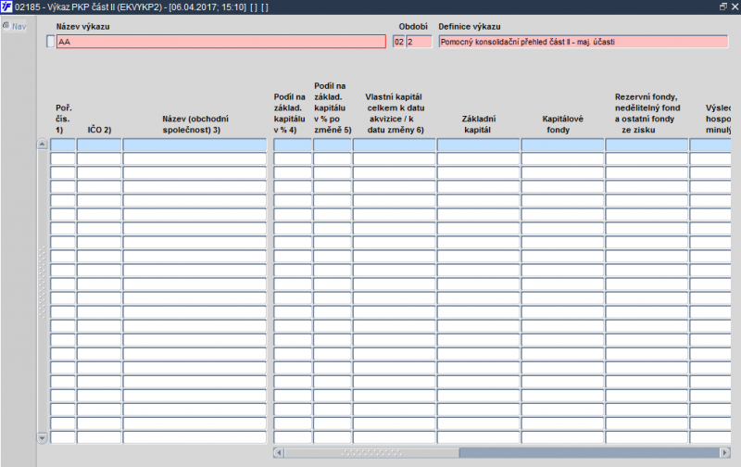Click first row Název (obchodní společnost) cell
Image resolution: width=741 pixels, height=467 pixels.
click(195, 145)
